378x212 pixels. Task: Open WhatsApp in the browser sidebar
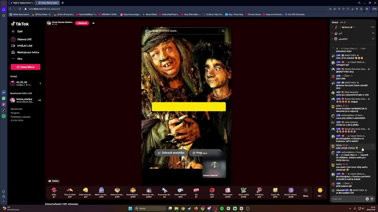click(4, 98)
